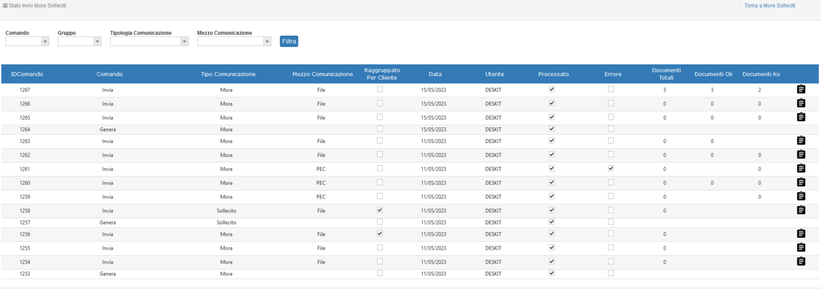Sort by IDComando column header

point(27,74)
